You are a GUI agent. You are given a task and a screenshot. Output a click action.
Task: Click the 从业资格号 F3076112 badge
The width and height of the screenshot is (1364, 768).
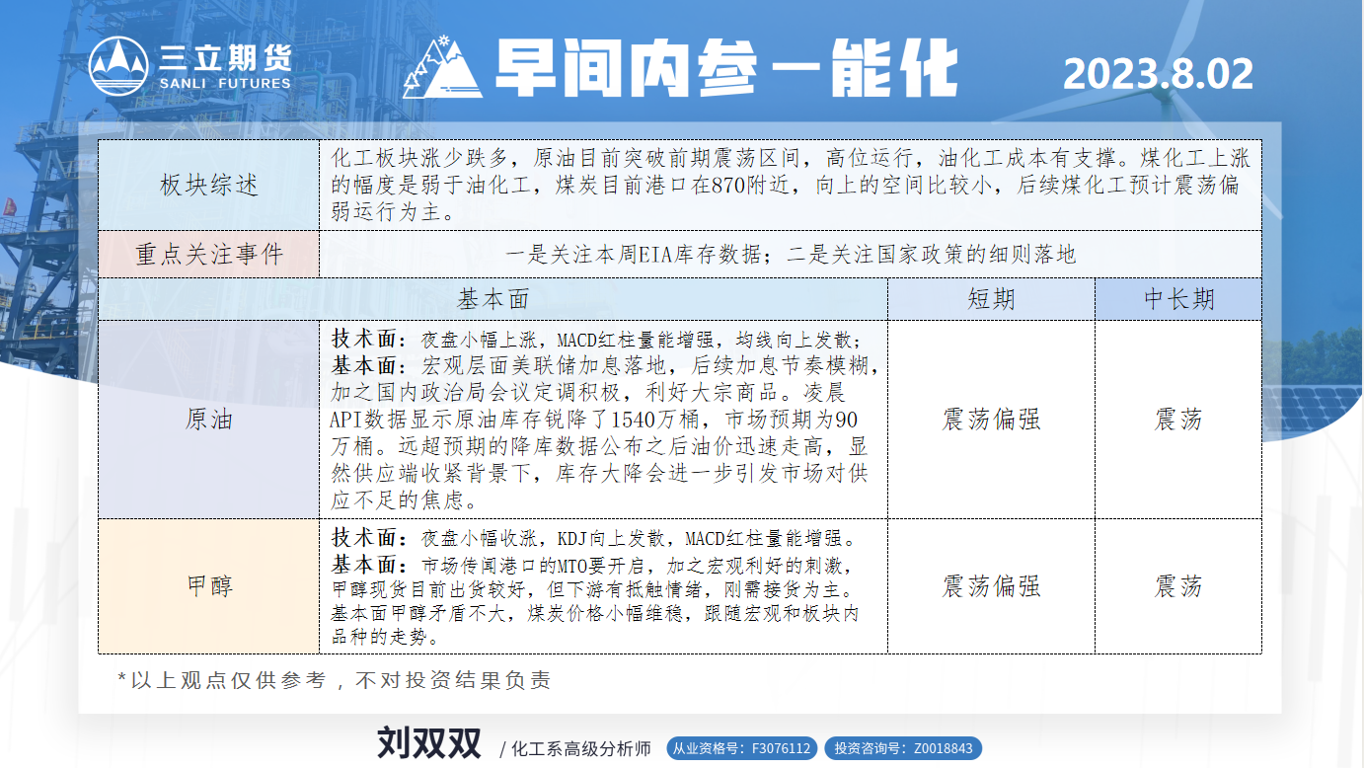741,748
